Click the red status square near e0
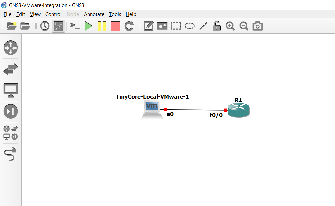Image resolution: width=335 pixels, height=206 pixels. [165, 110]
